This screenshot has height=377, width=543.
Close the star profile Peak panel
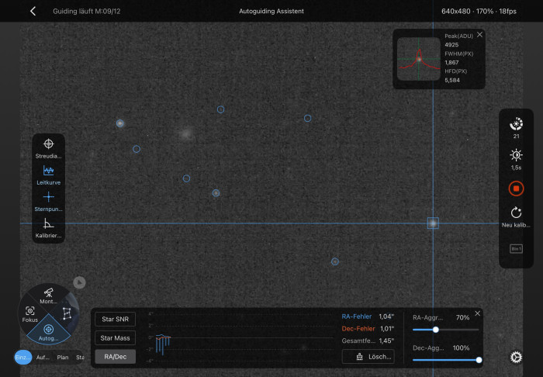pyautogui.click(x=479, y=35)
